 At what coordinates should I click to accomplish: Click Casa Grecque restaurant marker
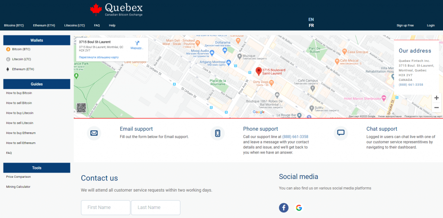[344, 51]
